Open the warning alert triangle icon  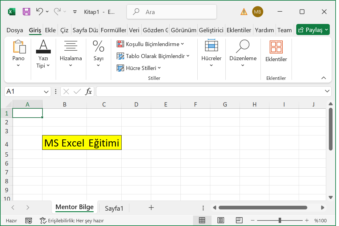click(x=244, y=12)
